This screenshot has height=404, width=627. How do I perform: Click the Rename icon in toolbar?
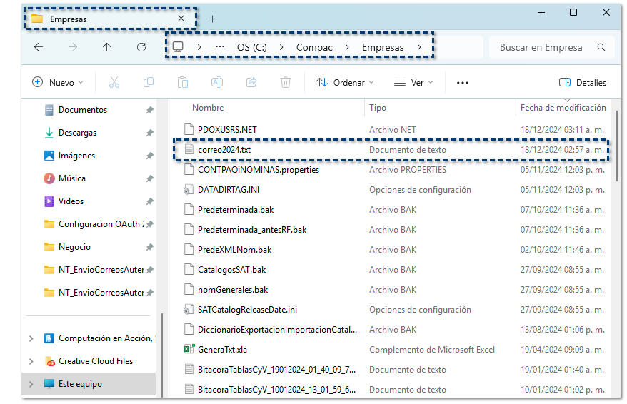coord(217,83)
